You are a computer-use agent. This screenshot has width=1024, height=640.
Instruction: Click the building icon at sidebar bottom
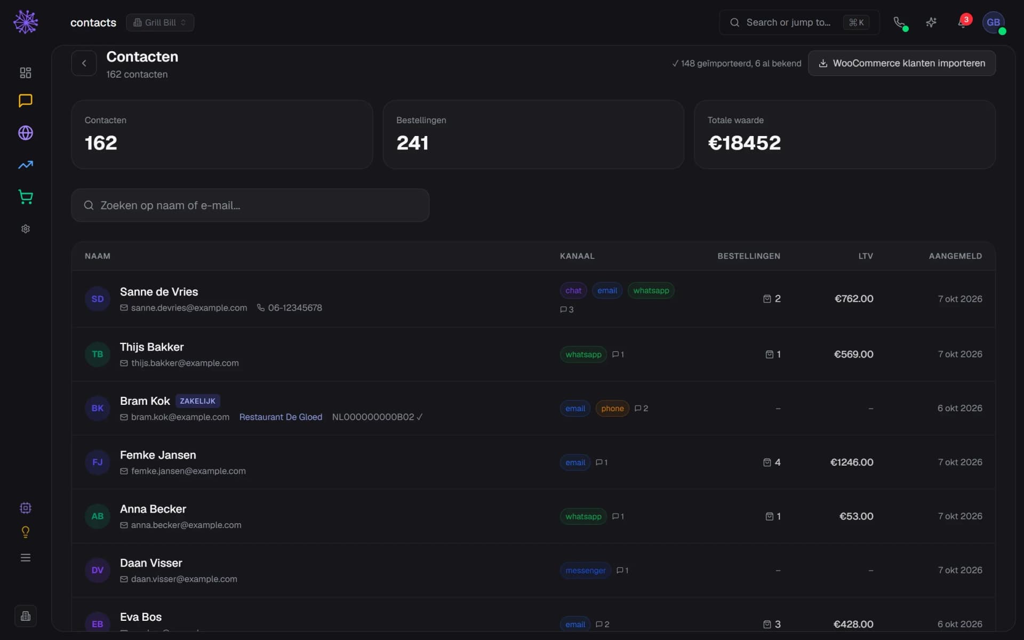pyautogui.click(x=26, y=616)
